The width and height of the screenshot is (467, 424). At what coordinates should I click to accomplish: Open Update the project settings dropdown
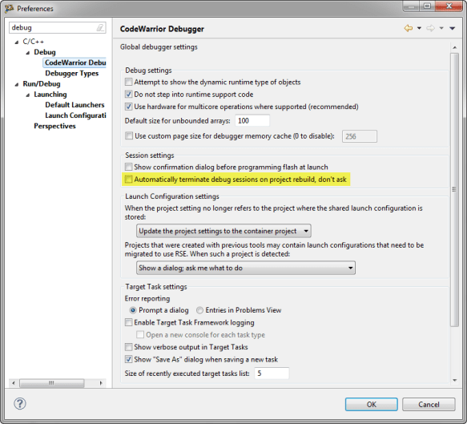[223, 231]
